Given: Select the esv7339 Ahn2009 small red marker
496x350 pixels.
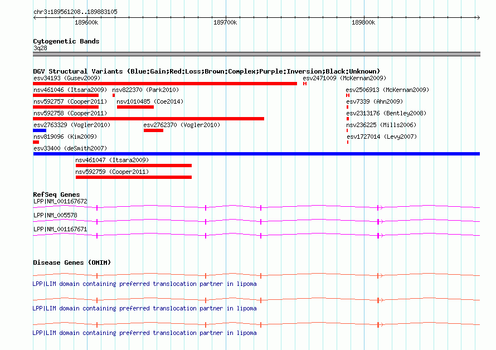Looking at the screenshot, I should [347, 107].
